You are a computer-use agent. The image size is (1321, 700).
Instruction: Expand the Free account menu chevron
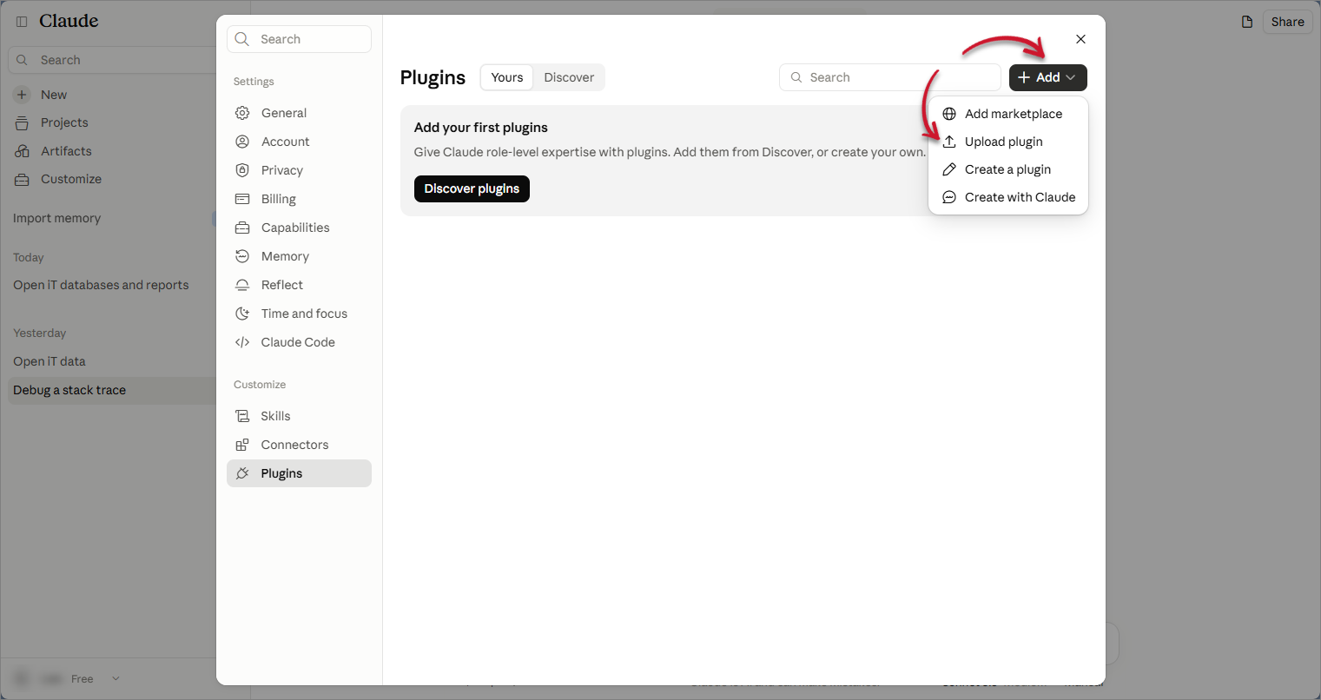pyautogui.click(x=116, y=678)
